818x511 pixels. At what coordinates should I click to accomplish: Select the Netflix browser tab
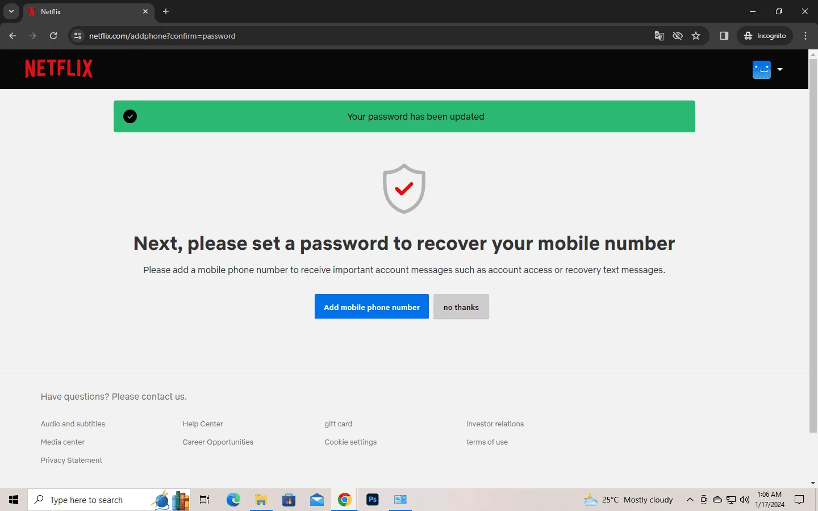point(88,11)
